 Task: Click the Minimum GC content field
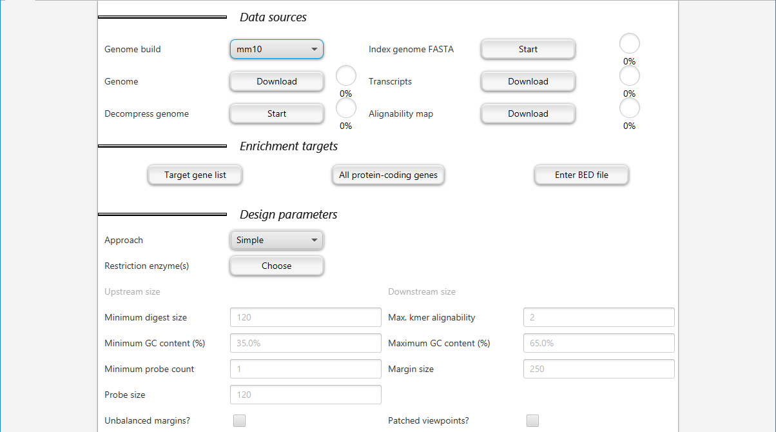click(x=306, y=343)
